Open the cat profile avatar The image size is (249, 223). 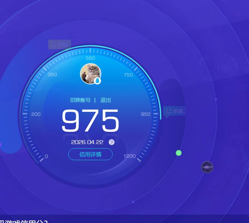90,73
